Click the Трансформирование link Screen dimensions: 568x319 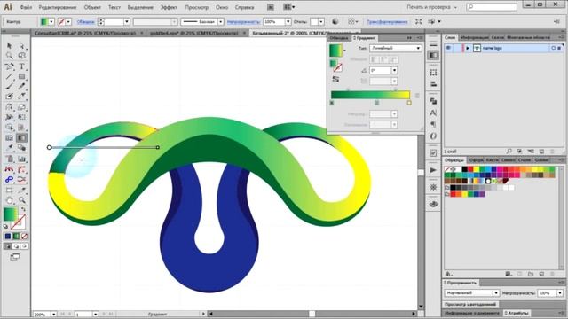[x=387, y=21]
